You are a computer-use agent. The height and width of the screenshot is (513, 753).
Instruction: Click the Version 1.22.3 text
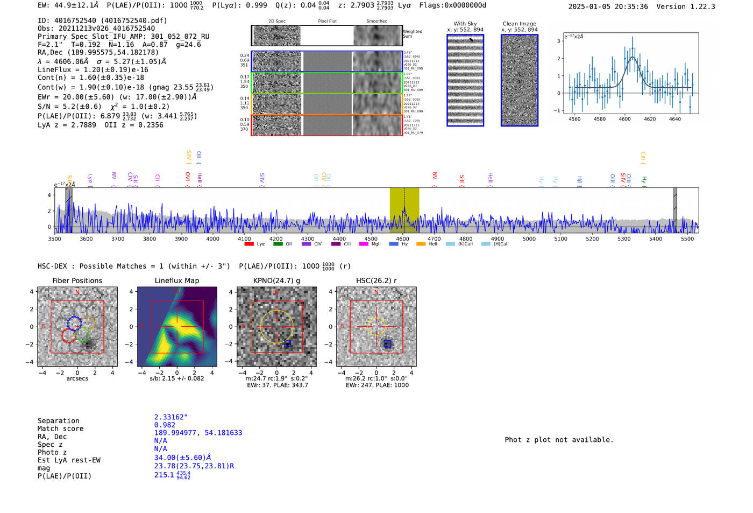click(x=686, y=7)
